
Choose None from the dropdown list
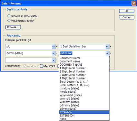84,119
